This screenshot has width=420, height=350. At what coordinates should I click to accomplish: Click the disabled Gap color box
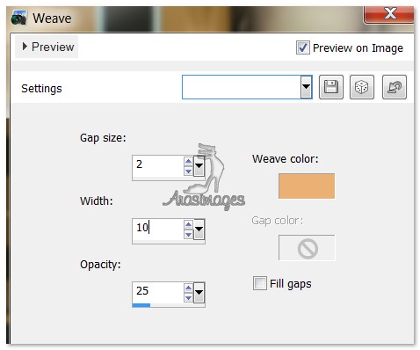click(307, 248)
